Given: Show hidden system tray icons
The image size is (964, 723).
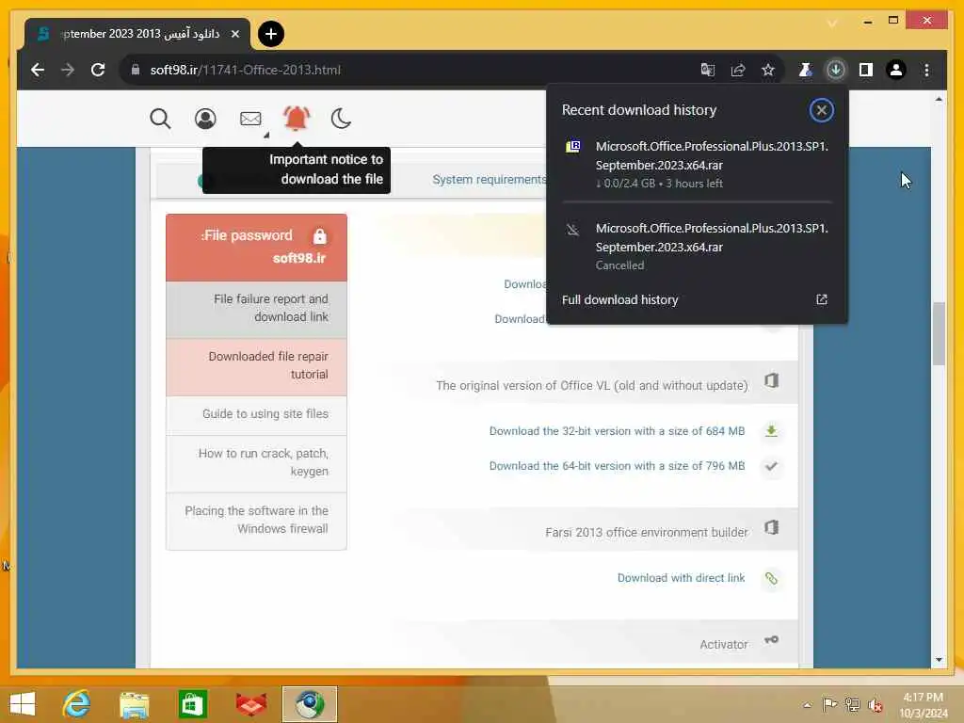Looking at the screenshot, I should 807,705.
